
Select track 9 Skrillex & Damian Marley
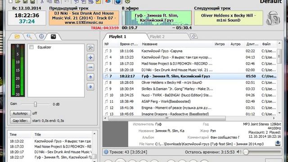point(190,89)
